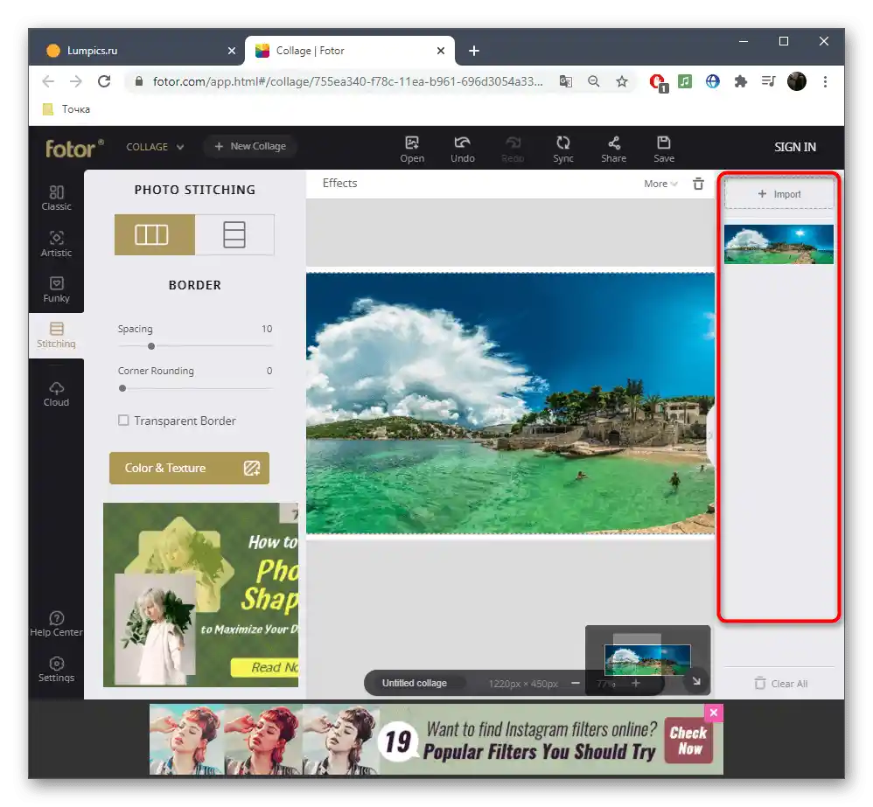
Task: Click the blue globe extension icon
Action: [x=713, y=82]
